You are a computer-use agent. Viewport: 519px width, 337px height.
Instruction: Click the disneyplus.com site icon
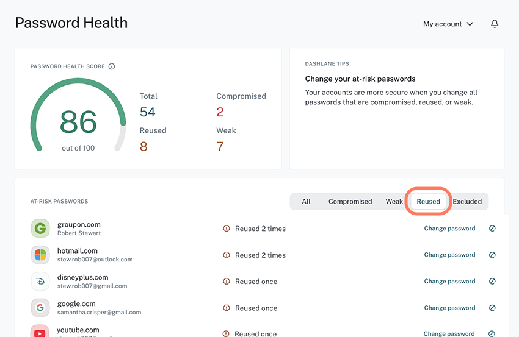40,282
